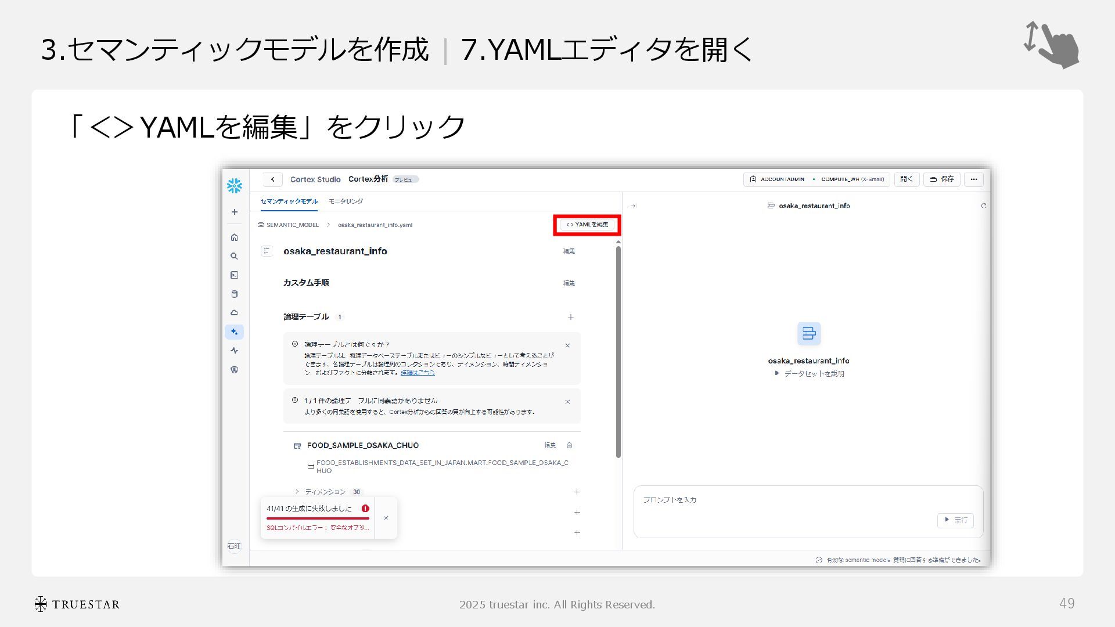Click the osaka_restaurant_info chat panel header
Image resolution: width=1115 pixels, height=627 pixels.
(x=809, y=206)
